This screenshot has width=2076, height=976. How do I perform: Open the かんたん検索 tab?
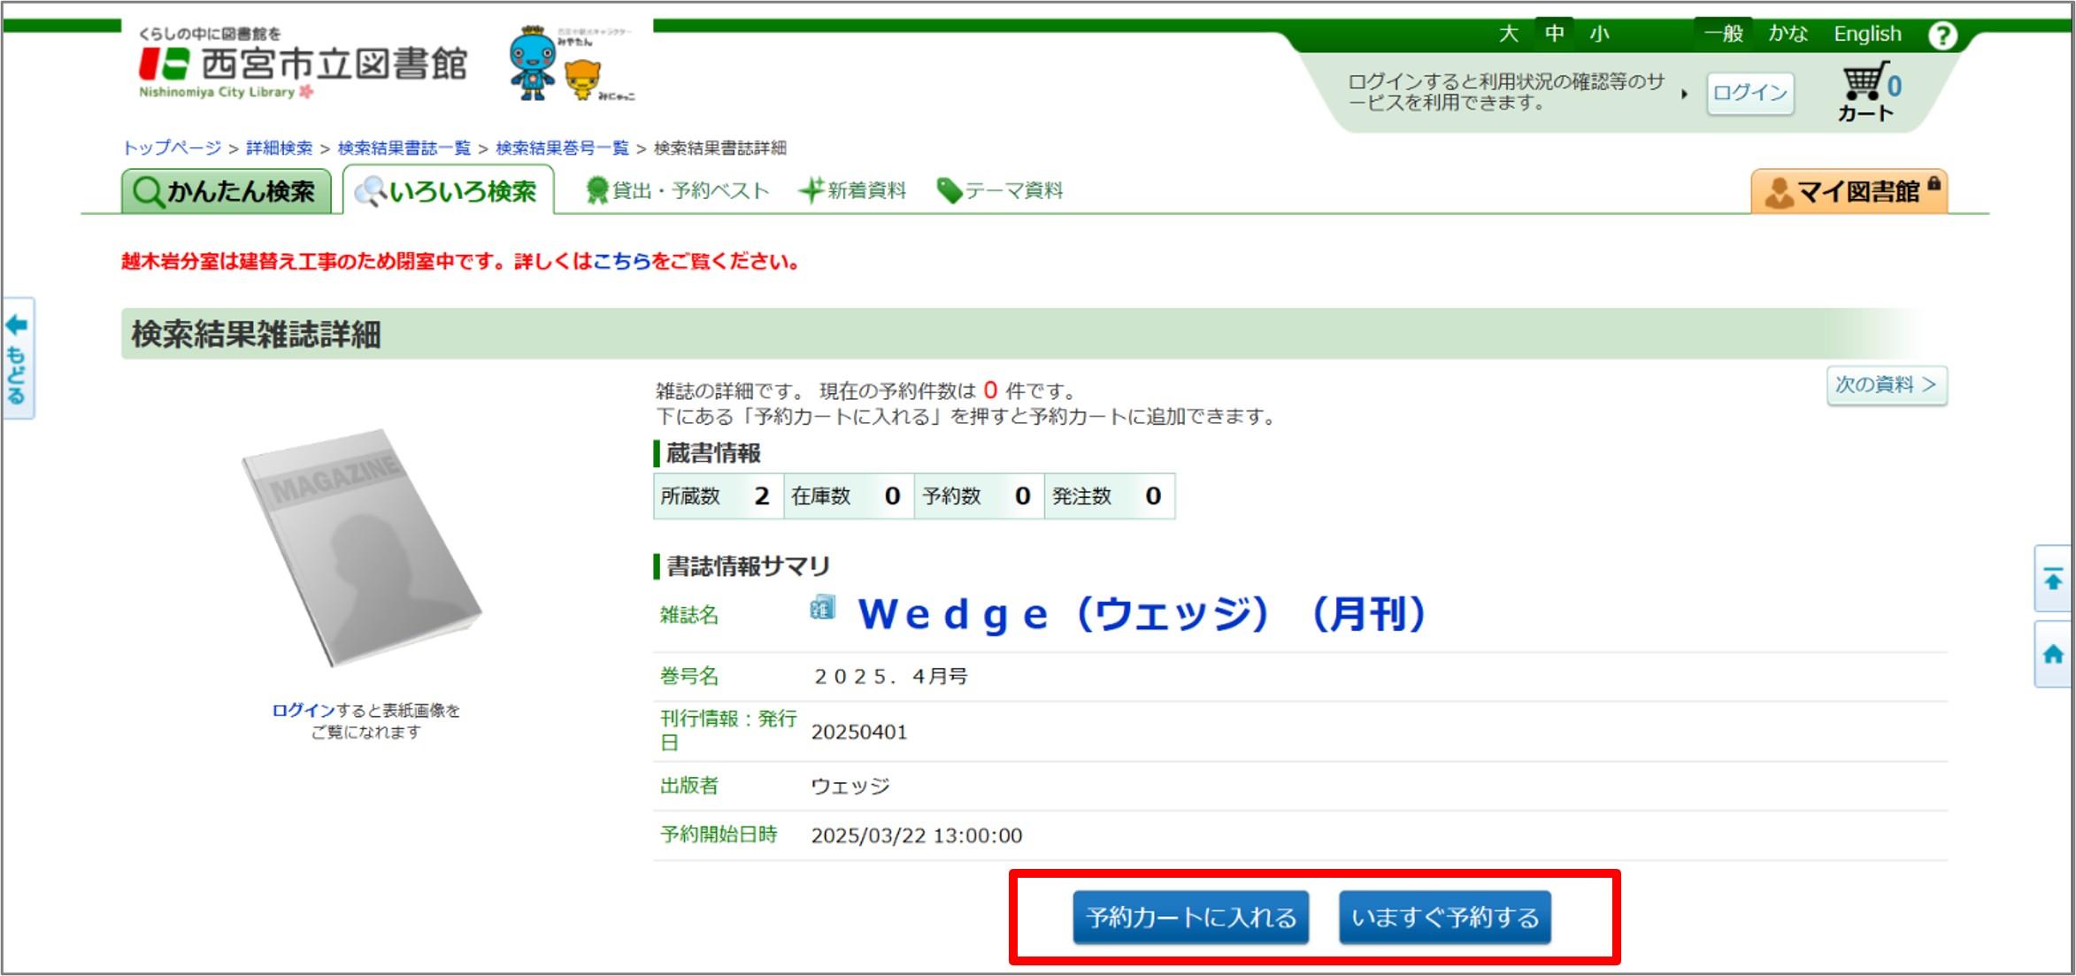pos(227,192)
